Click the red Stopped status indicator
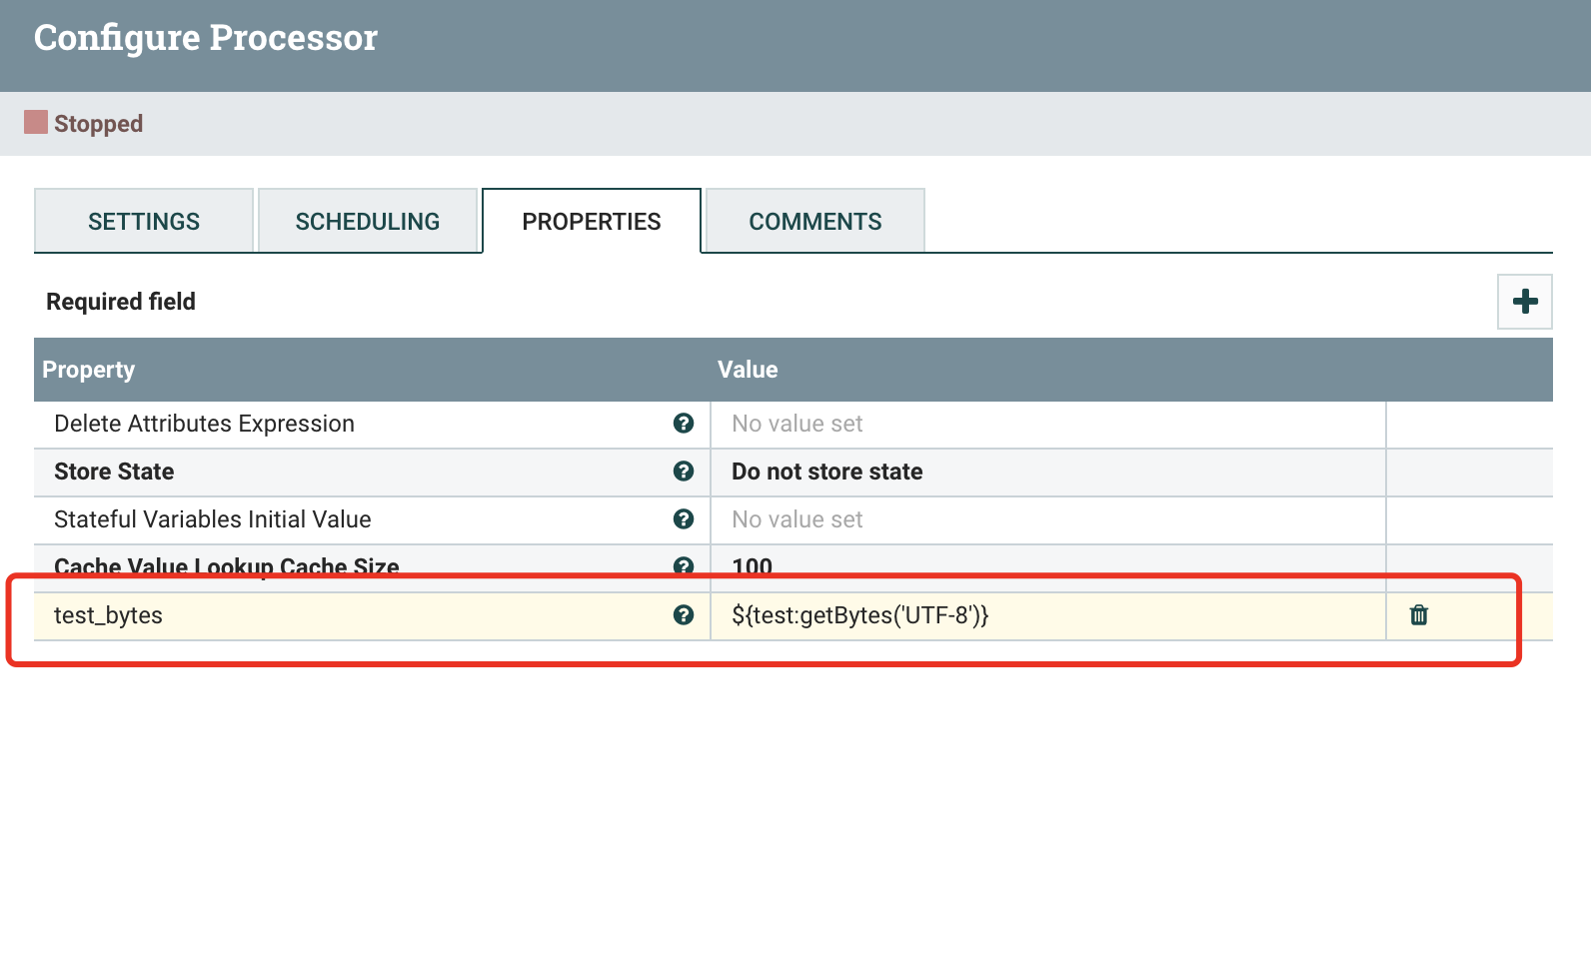1591x967 pixels. pyautogui.click(x=36, y=123)
